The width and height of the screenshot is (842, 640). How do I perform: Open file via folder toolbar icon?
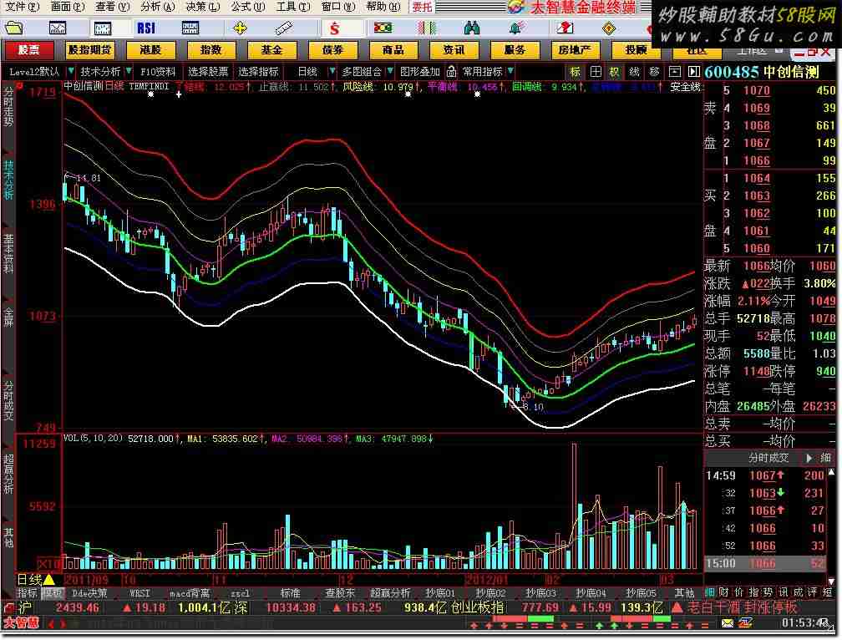14,28
